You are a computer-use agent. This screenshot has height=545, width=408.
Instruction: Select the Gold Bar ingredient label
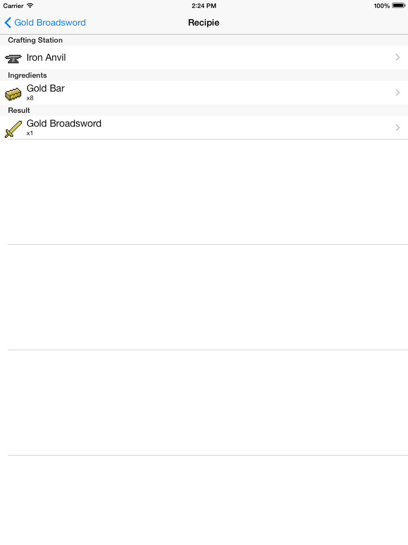click(x=46, y=88)
